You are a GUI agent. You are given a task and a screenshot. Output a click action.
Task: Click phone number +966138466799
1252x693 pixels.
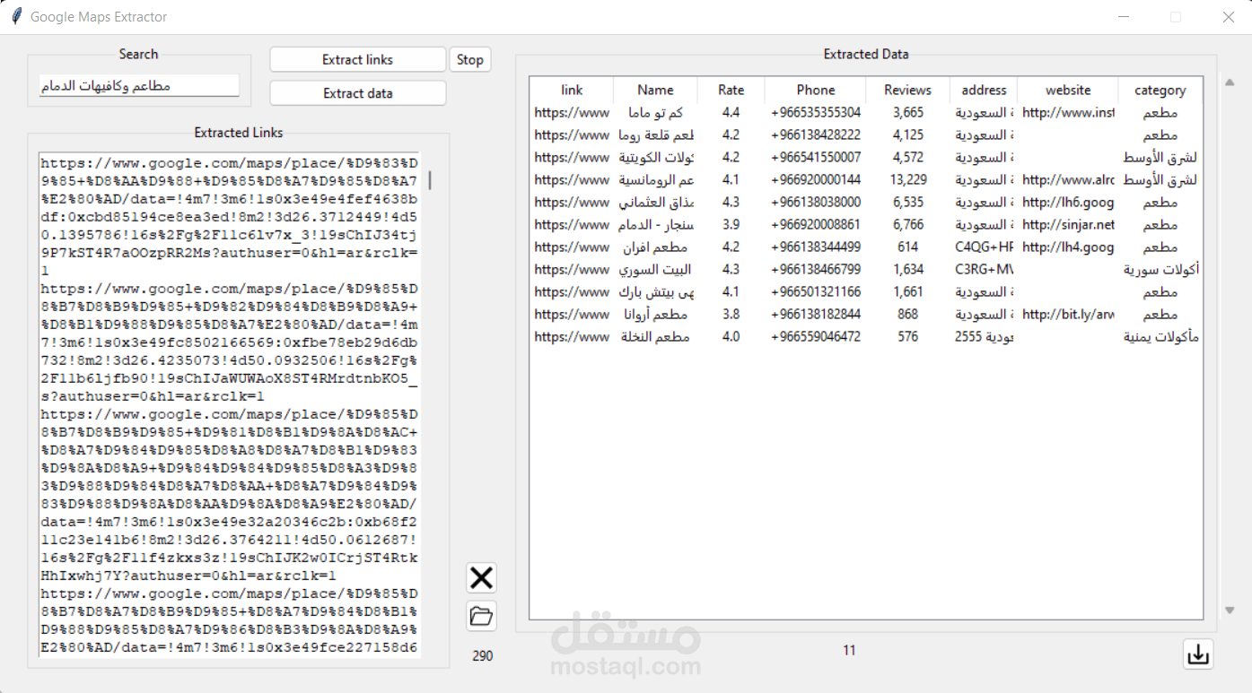click(816, 270)
